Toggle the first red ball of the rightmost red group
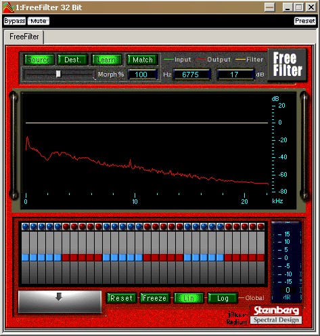The image size is (320, 336). pyautogui.click(x=228, y=226)
